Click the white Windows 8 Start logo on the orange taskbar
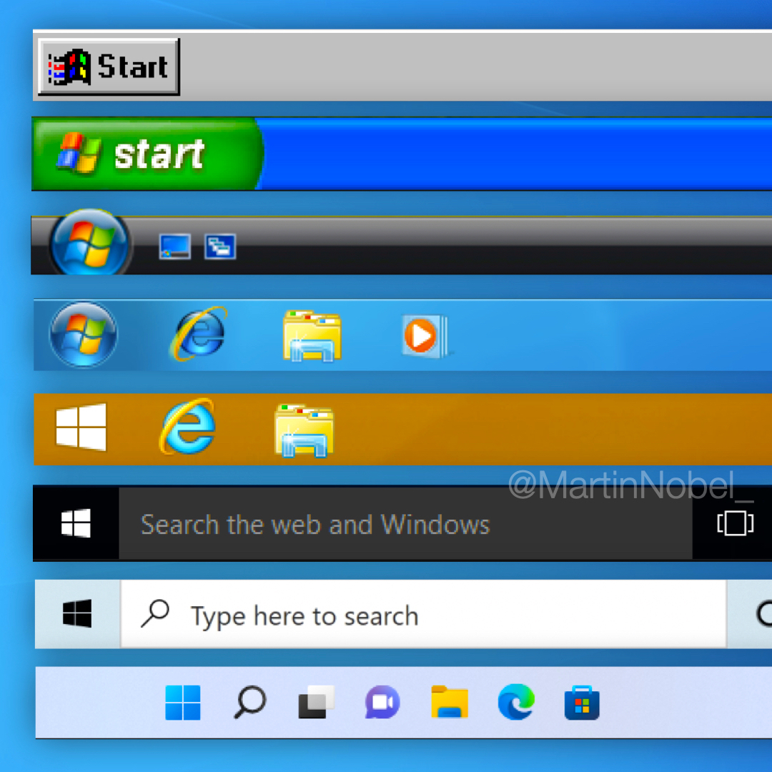Image resolution: width=772 pixels, height=772 pixels. 81,427
